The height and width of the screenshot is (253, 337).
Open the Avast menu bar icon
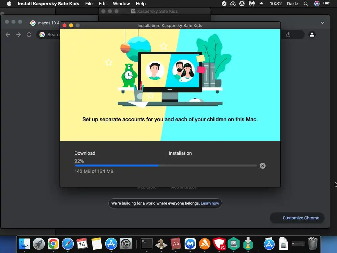[242, 4]
